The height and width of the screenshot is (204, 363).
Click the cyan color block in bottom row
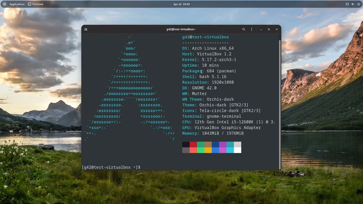[230, 150]
